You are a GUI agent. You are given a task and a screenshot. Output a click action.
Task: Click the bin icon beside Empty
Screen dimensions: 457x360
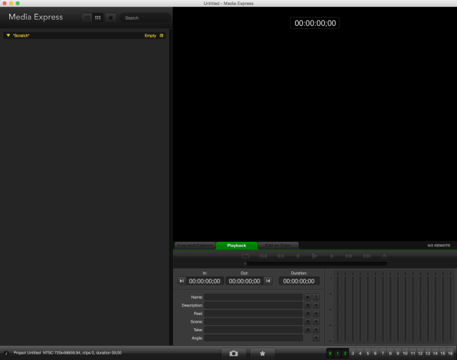click(162, 36)
